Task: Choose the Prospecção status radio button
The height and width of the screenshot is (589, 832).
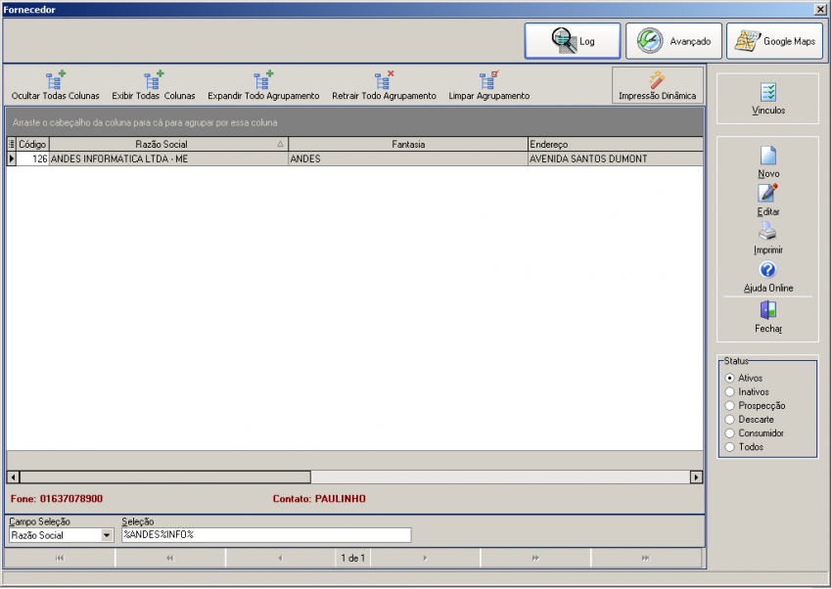Action: (730, 406)
